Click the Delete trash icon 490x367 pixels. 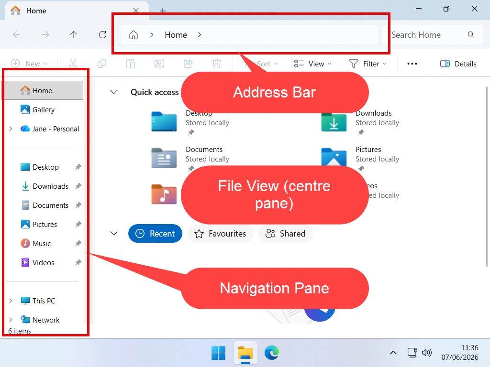217,64
